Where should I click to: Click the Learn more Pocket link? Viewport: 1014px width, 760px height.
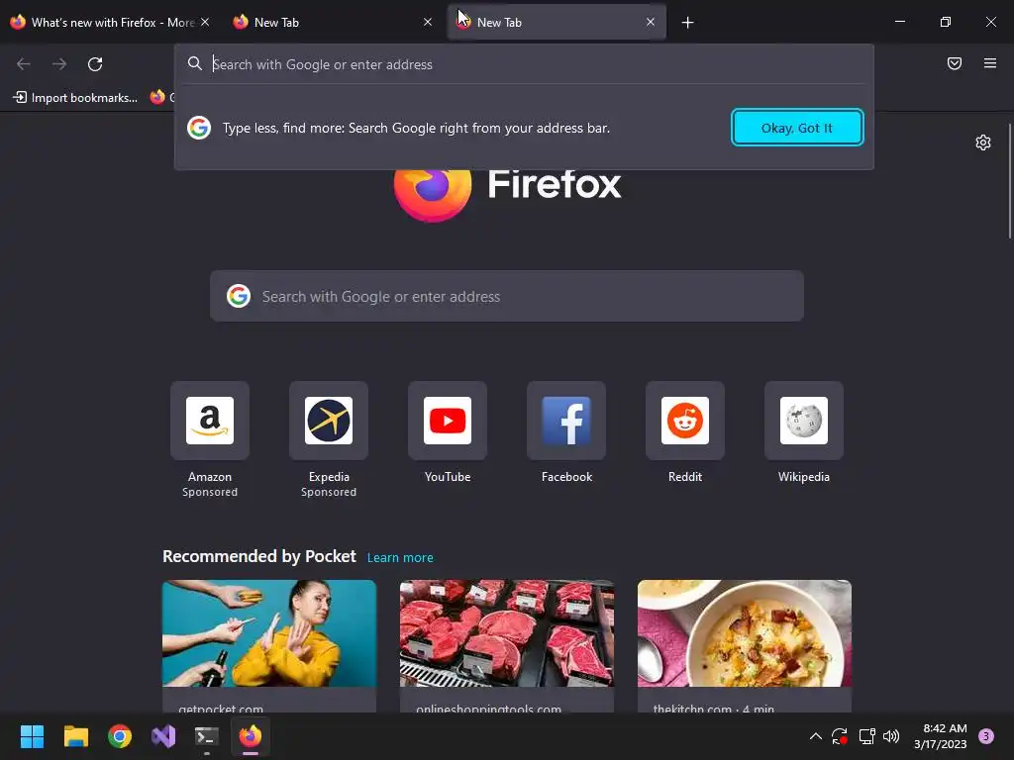pyautogui.click(x=400, y=558)
